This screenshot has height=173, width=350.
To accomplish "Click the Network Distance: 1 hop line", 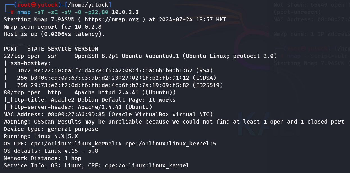I will pyautogui.click(x=42, y=158).
